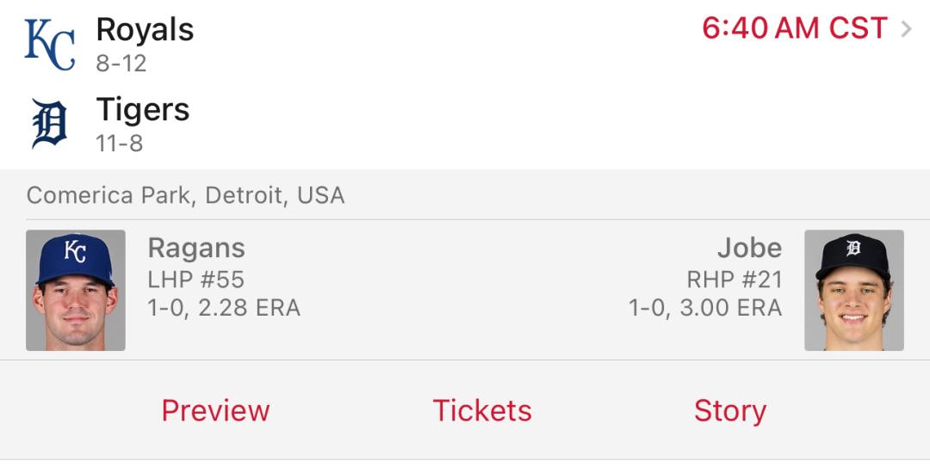This screenshot has width=930, height=467.
Task: Click Ragans 2.28 ERA stat line
Action: coord(224,308)
